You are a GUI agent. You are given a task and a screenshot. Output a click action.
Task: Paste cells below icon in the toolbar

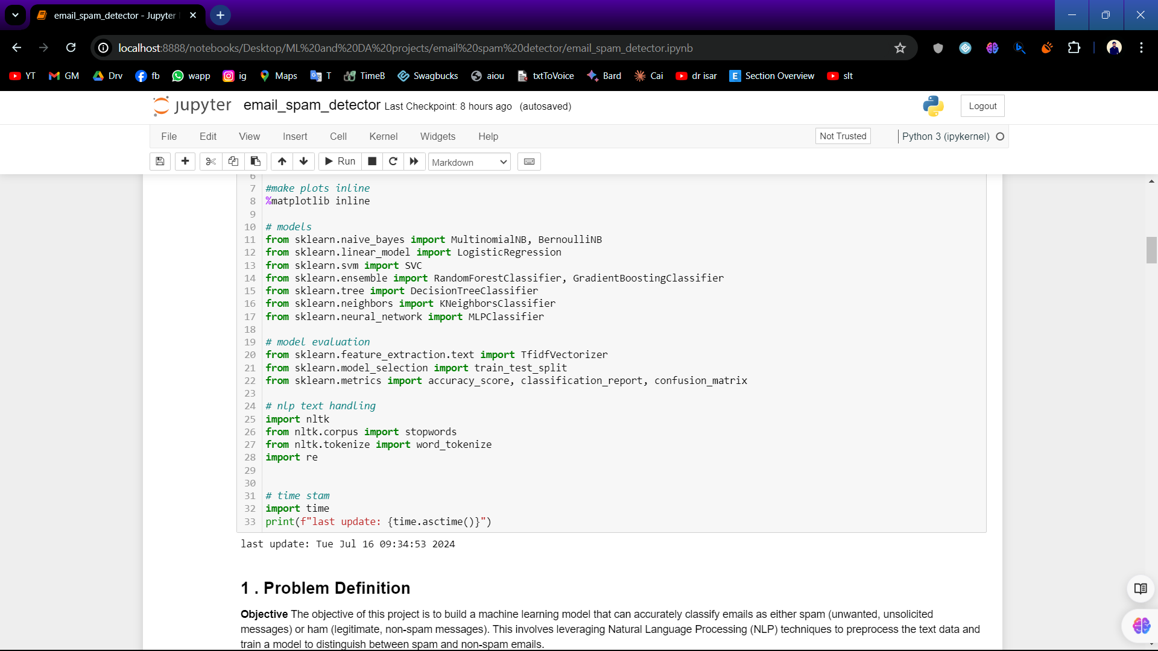tap(256, 162)
